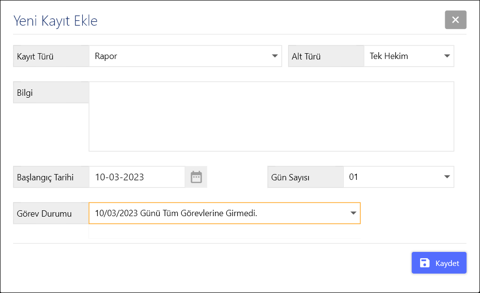
Task: Click the Kayıt Türü label
Action: (35, 57)
